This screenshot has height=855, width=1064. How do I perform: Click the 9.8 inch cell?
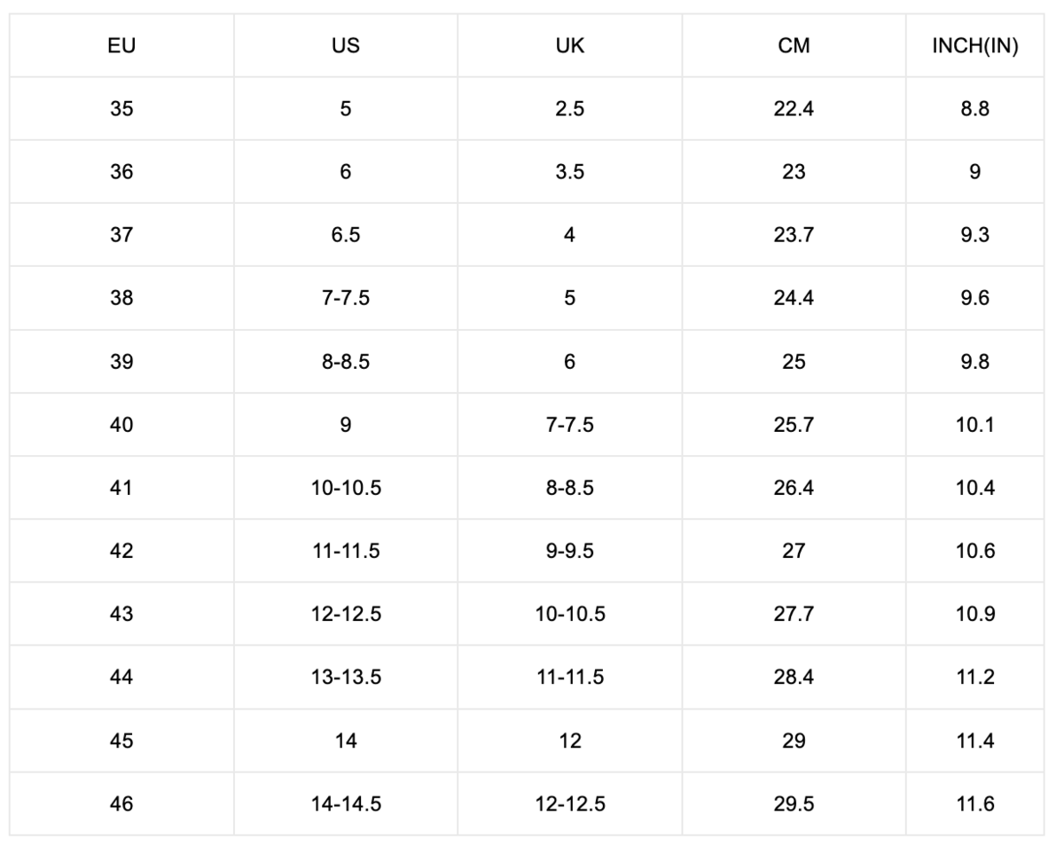[x=974, y=362]
